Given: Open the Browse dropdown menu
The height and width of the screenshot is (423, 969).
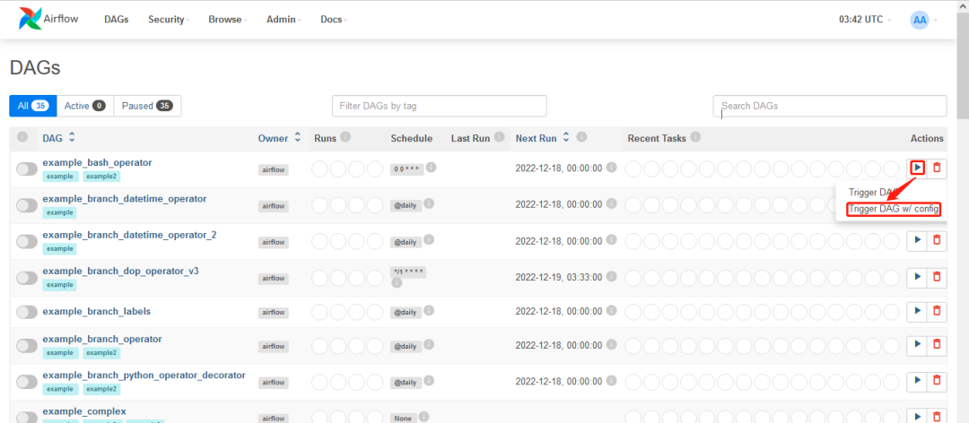Looking at the screenshot, I should point(227,19).
